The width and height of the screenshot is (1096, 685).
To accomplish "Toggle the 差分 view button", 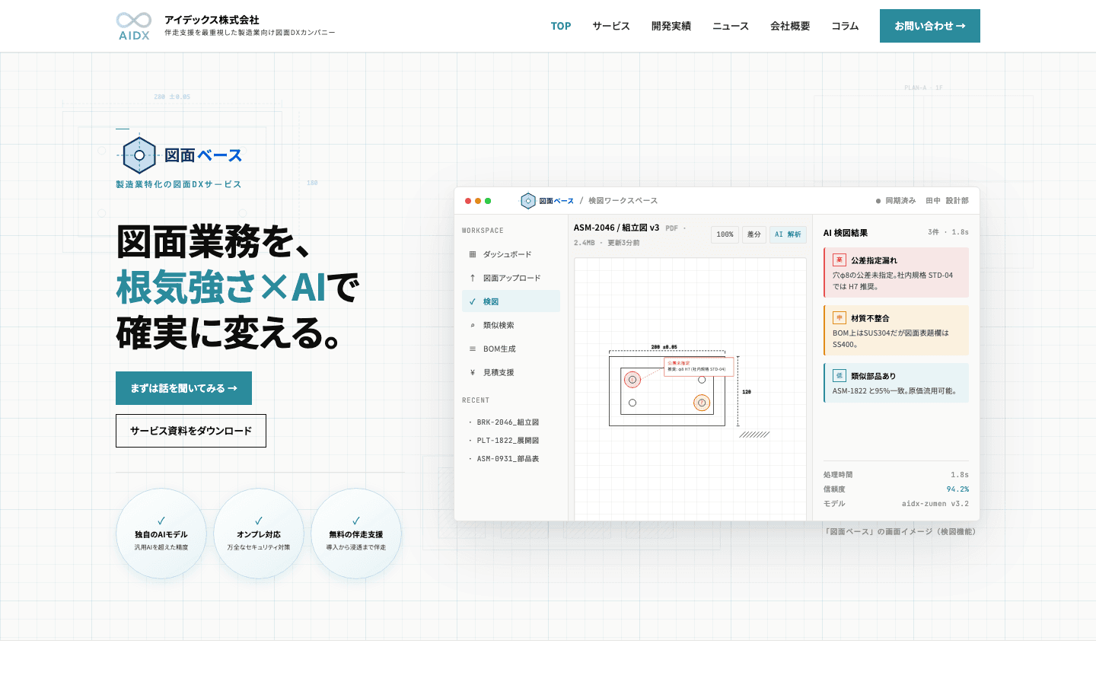I will point(753,234).
